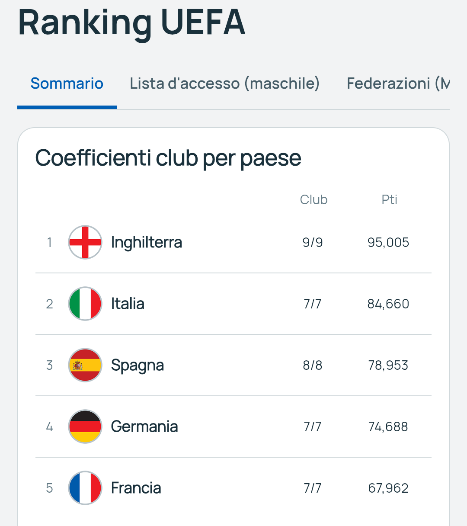
Task: Click the Pti column header
Action: click(x=389, y=200)
